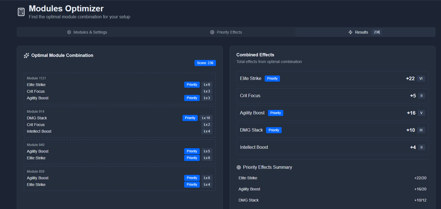
Task: Click the Priority badge for Module 940 Elite Strike
Action: pyautogui.click(x=192, y=158)
